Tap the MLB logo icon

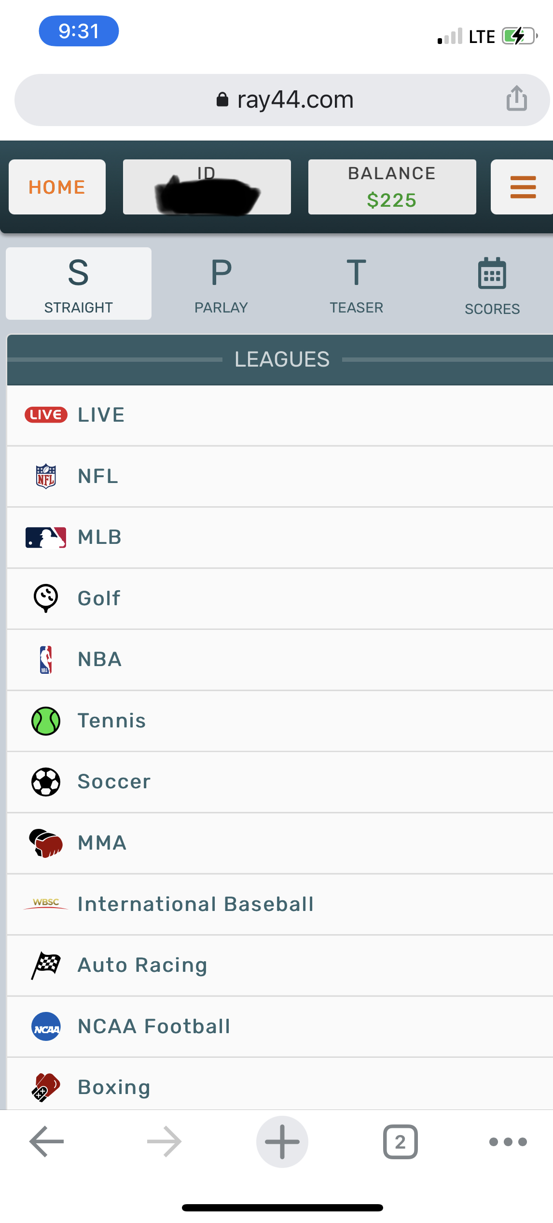tap(46, 537)
